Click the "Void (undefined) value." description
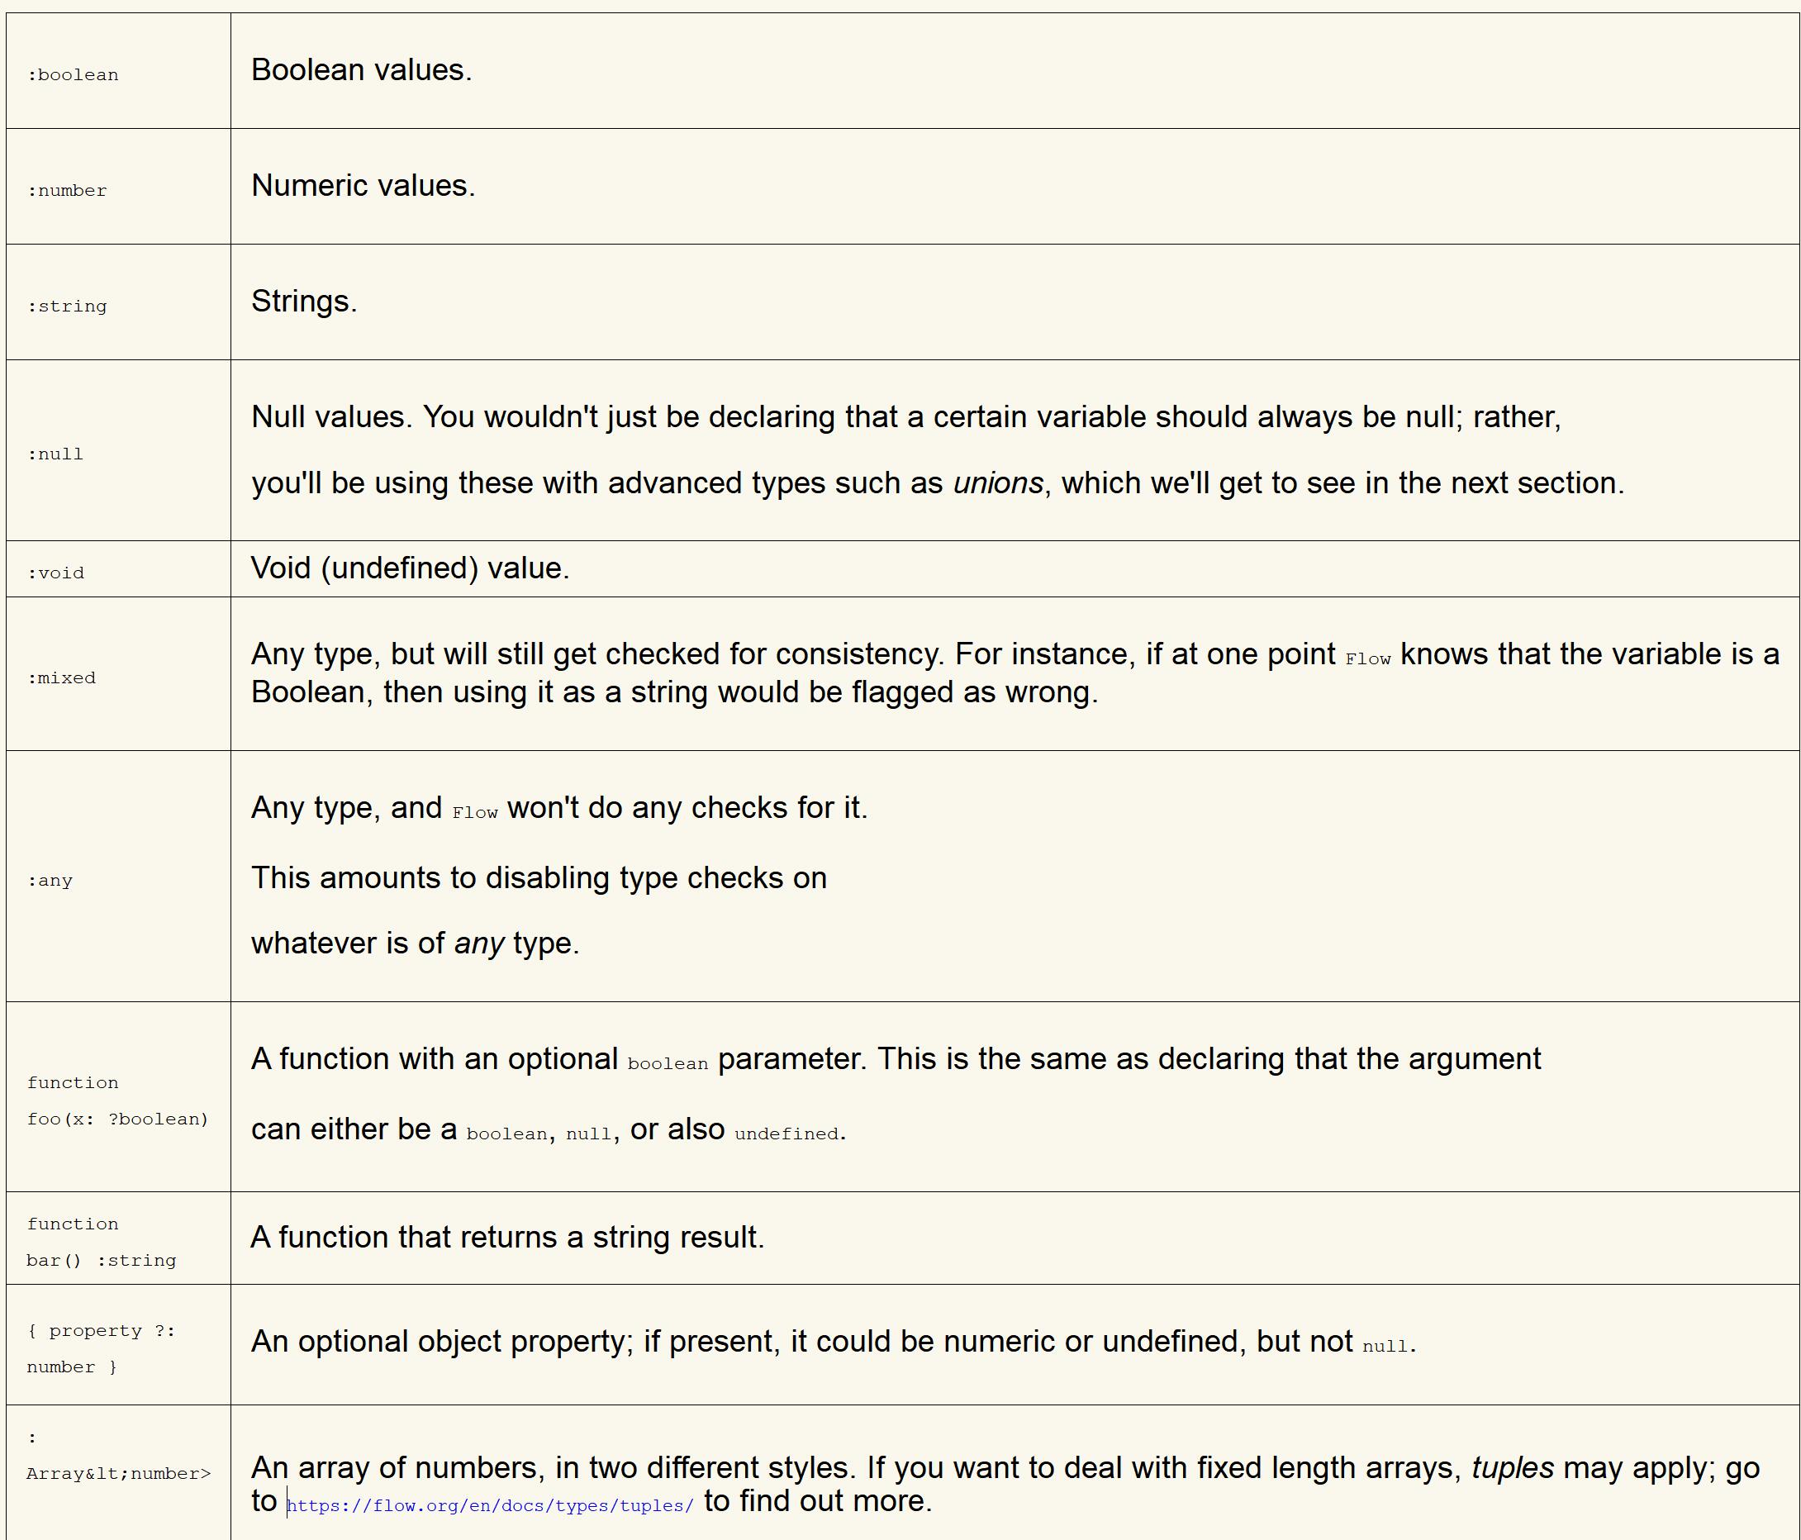The height and width of the screenshot is (1540, 1801). click(x=411, y=568)
